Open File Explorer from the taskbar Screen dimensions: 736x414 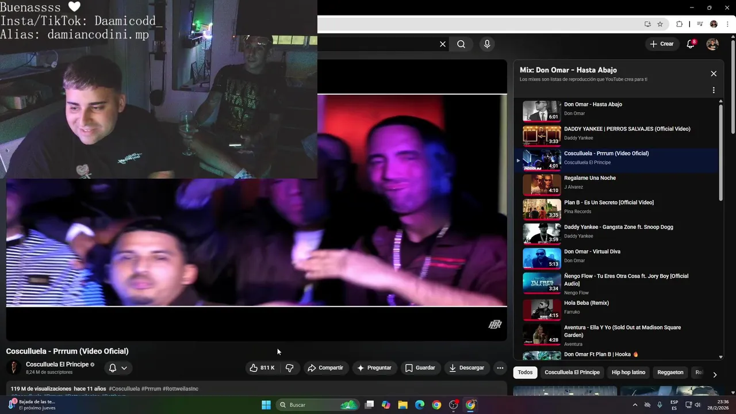(x=402, y=405)
